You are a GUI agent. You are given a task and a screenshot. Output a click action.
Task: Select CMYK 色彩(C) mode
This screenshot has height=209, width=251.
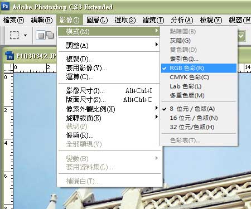coord(199,77)
